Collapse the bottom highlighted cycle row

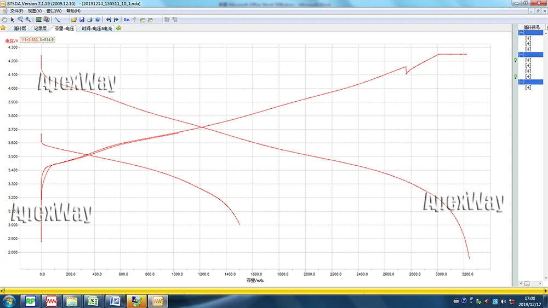[522, 82]
